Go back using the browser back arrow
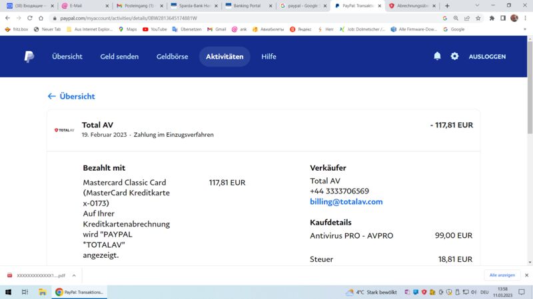The image size is (533, 299). coord(7,18)
